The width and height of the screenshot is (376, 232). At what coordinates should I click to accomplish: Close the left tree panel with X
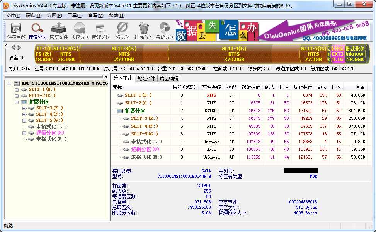[106, 77]
